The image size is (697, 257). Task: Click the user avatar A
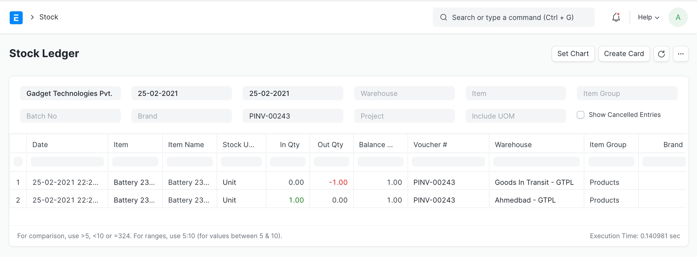(678, 17)
